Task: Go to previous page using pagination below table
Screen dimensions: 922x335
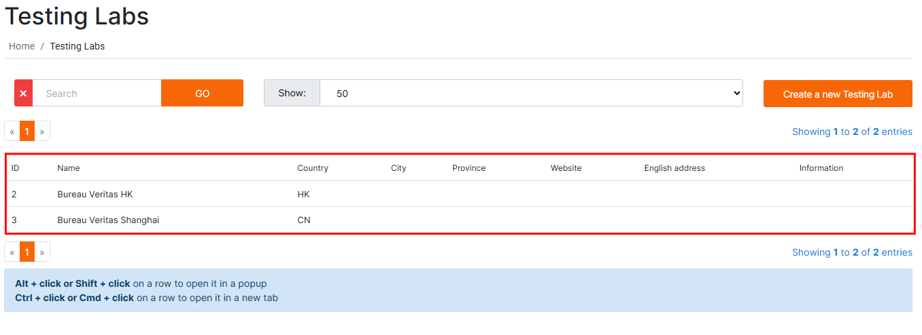Action: pyautogui.click(x=12, y=252)
